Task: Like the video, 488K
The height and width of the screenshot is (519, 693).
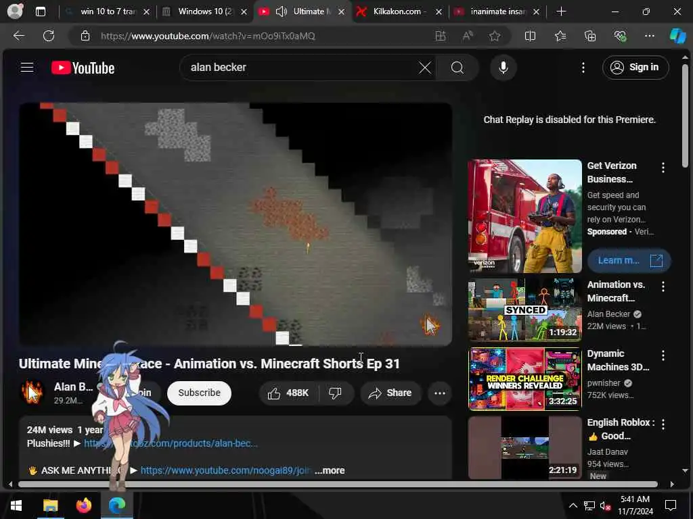Action: pyautogui.click(x=288, y=393)
